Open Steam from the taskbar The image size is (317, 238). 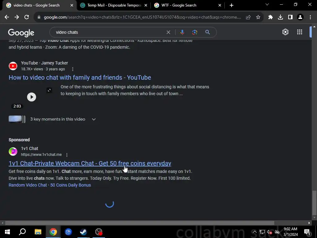(x=83, y=232)
